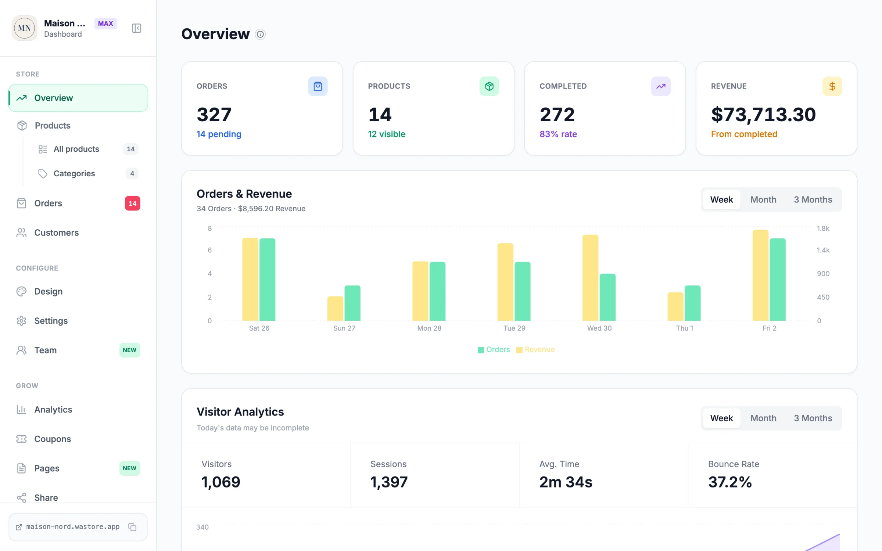Click the 12 visible products text
This screenshot has width=882, height=551.
coord(387,134)
